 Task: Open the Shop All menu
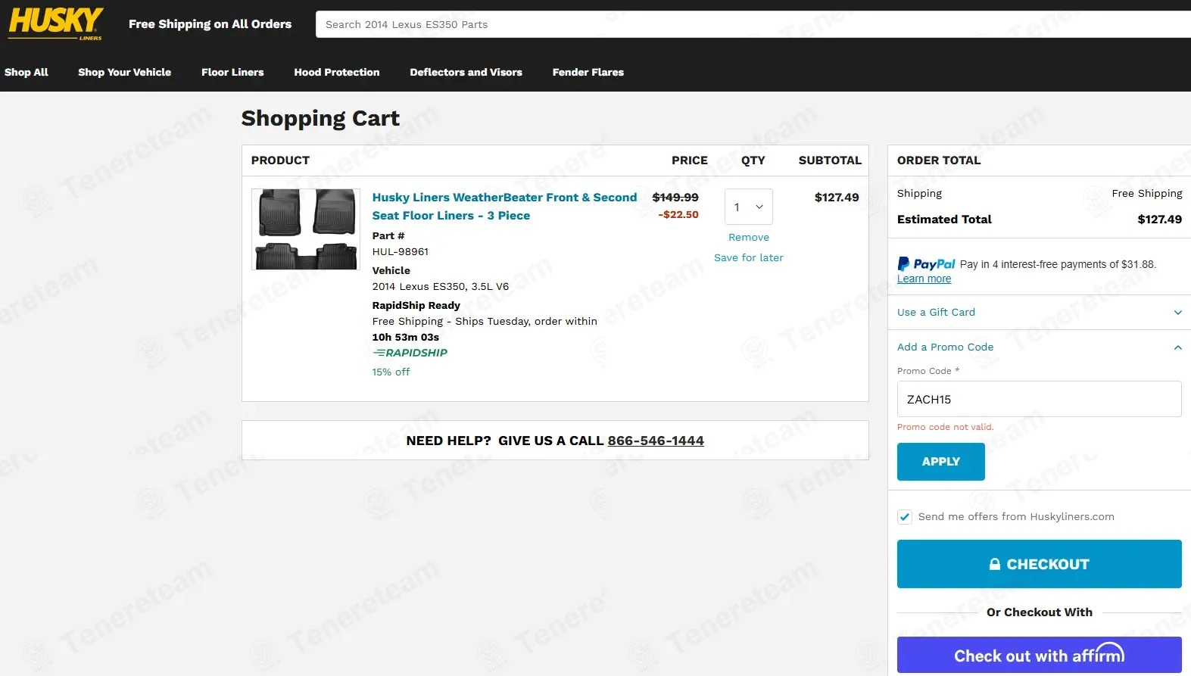tap(27, 72)
